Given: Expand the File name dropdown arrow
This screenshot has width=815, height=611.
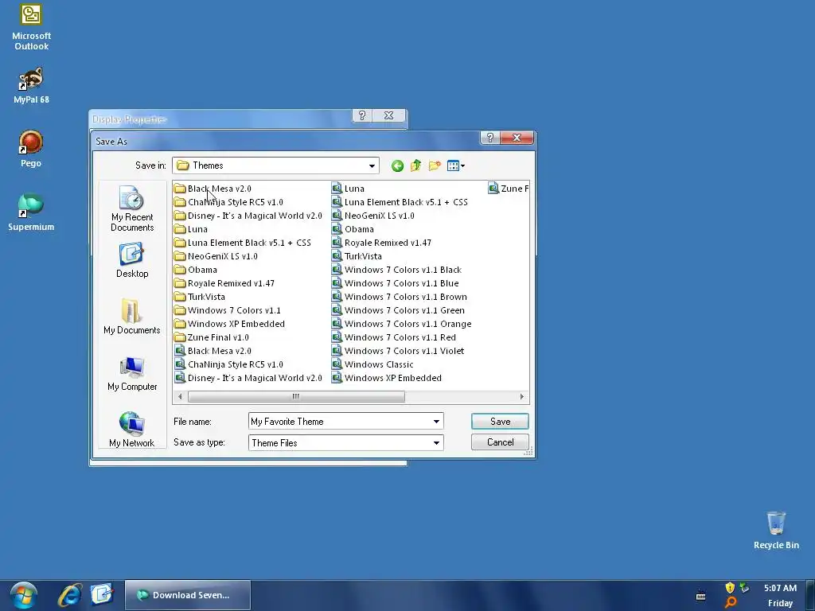Looking at the screenshot, I should (437, 422).
